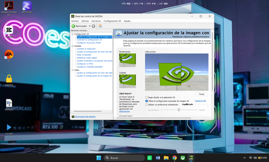
Task: Select 'Ajustar el tamaño y la posición' task
Action: 95,61
